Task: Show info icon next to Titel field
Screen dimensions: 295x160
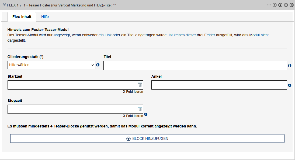Action: pyautogui.click(x=290, y=66)
